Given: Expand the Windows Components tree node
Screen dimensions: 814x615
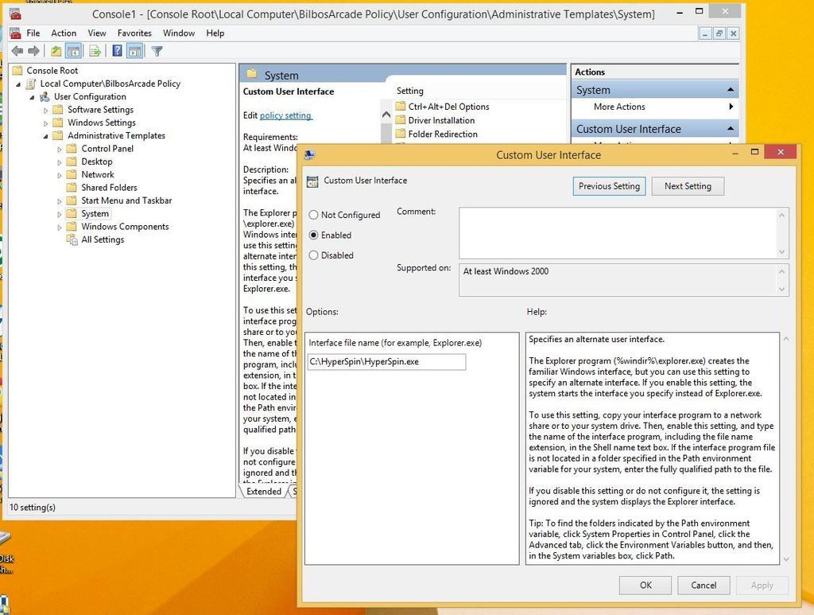Looking at the screenshot, I should point(60,227).
